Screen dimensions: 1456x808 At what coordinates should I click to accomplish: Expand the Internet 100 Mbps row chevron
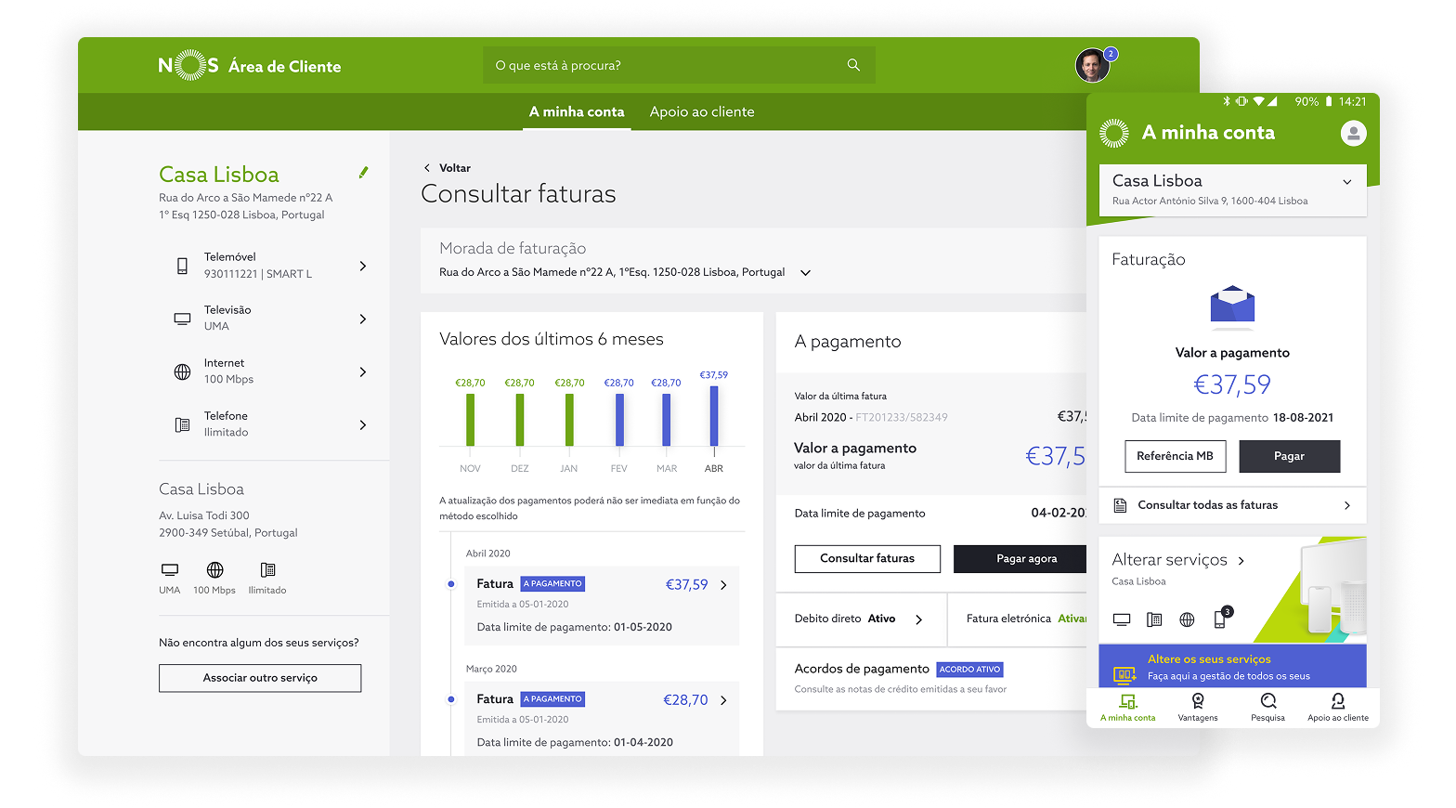(x=363, y=371)
